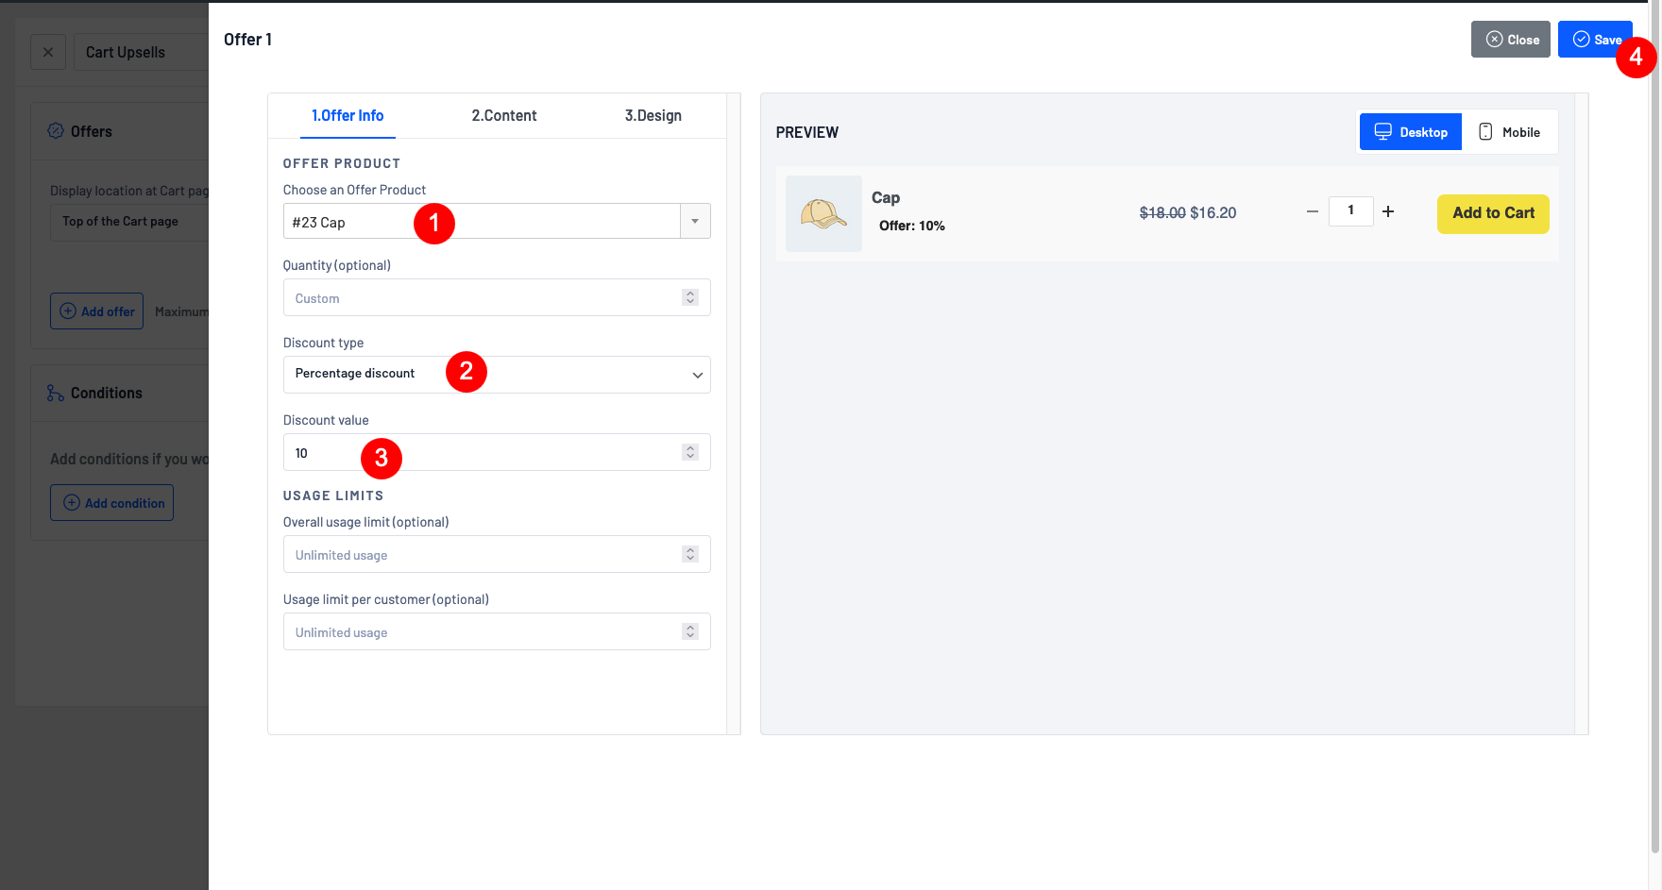Click the Cap product thumbnail image
The image size is (1662, 890).
tap(823, 214)
